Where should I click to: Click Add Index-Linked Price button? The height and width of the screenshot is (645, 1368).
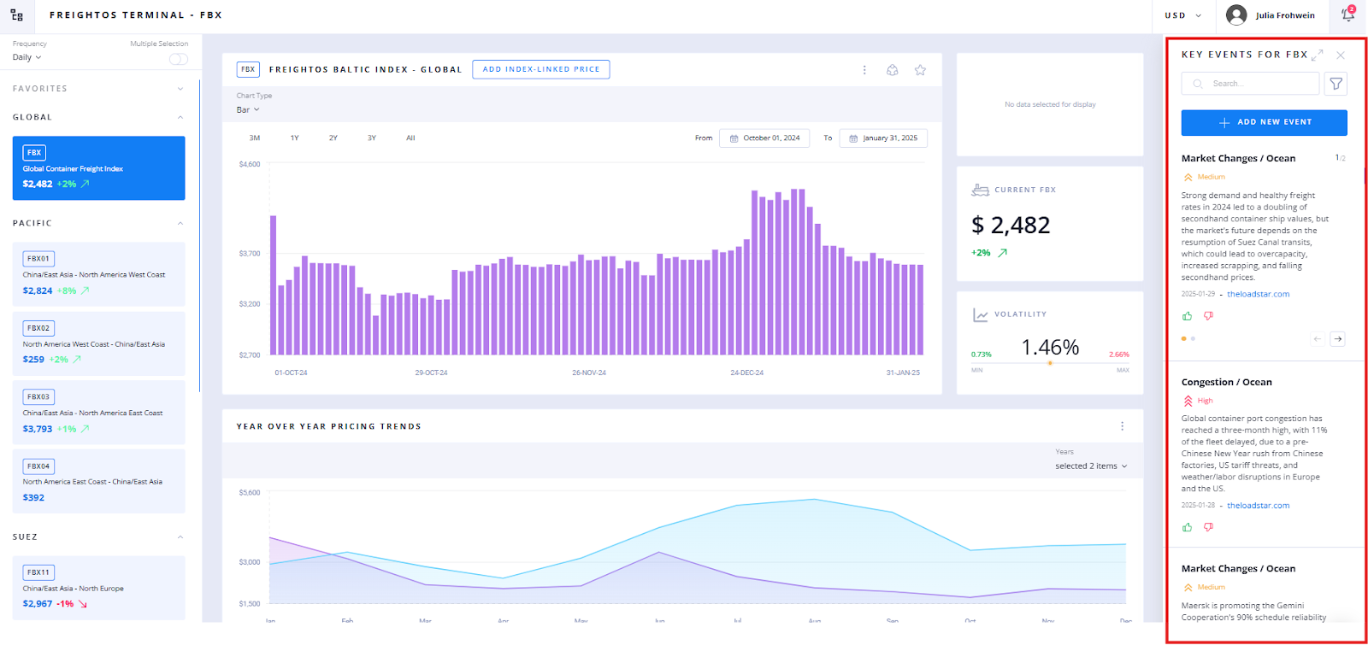[540, 69]
